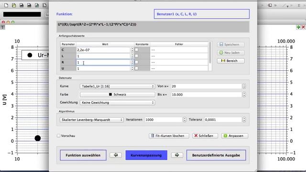Viewport: 306px width, 172px height.
Task: Open the Gewichtung dropdown
Action: 118,103
